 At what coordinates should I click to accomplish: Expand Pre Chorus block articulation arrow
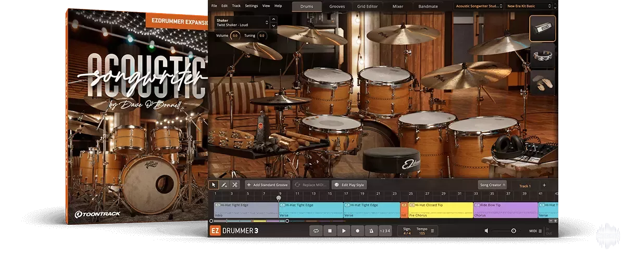(x=412, y=205)
